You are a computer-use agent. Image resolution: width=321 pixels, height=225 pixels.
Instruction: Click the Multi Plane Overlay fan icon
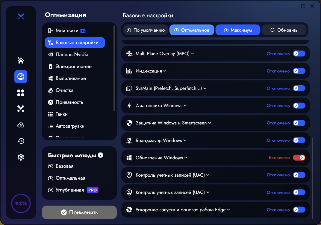point(129,54)
